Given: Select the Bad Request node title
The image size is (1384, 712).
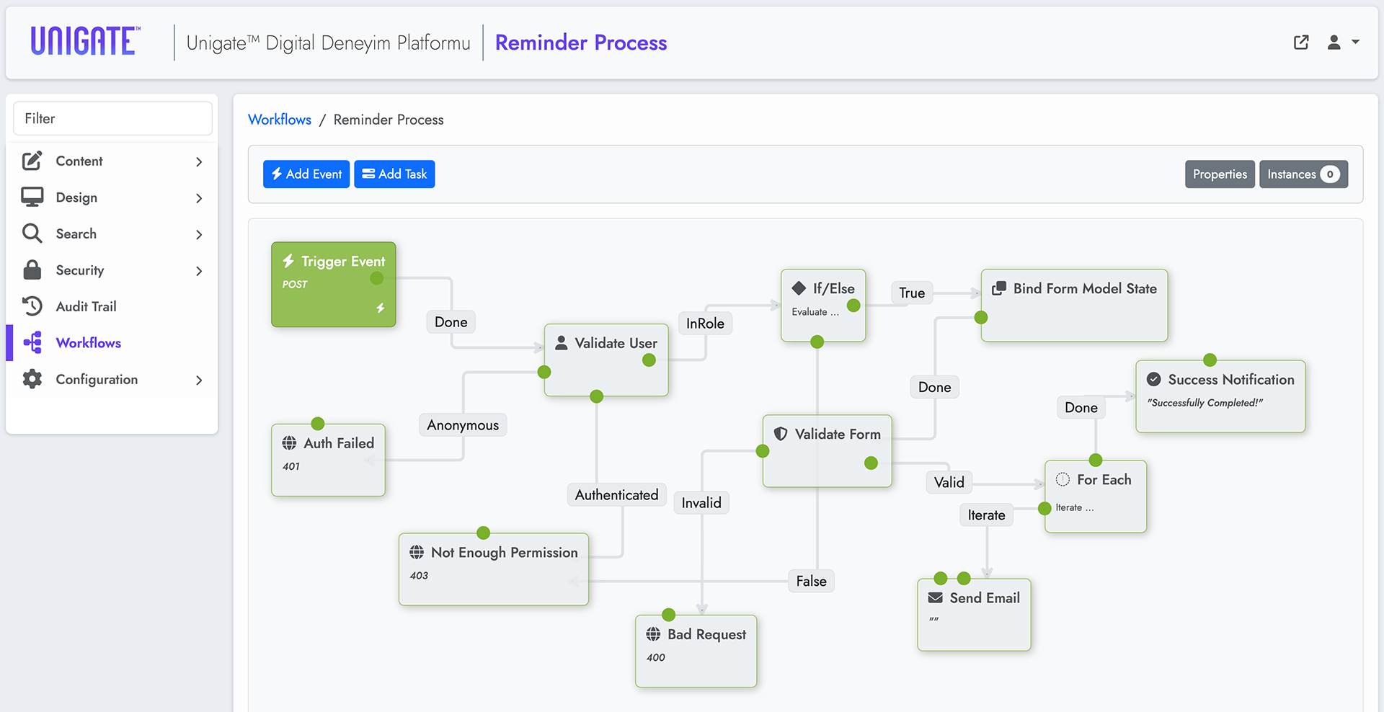Looking at the screenshot, I should [x=707, y=634].
